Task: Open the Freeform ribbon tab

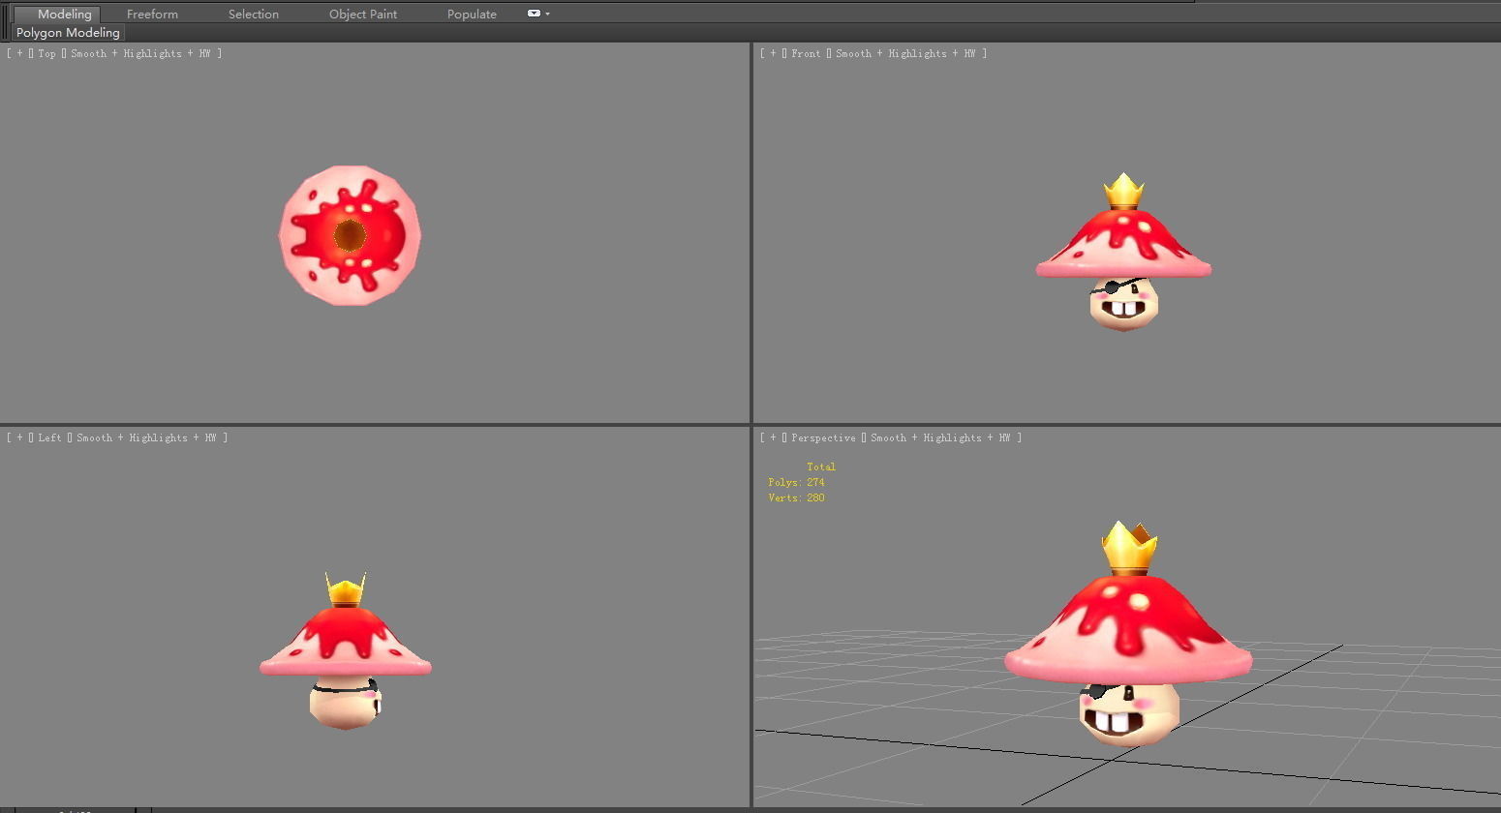Action: (x=152, y=14)
